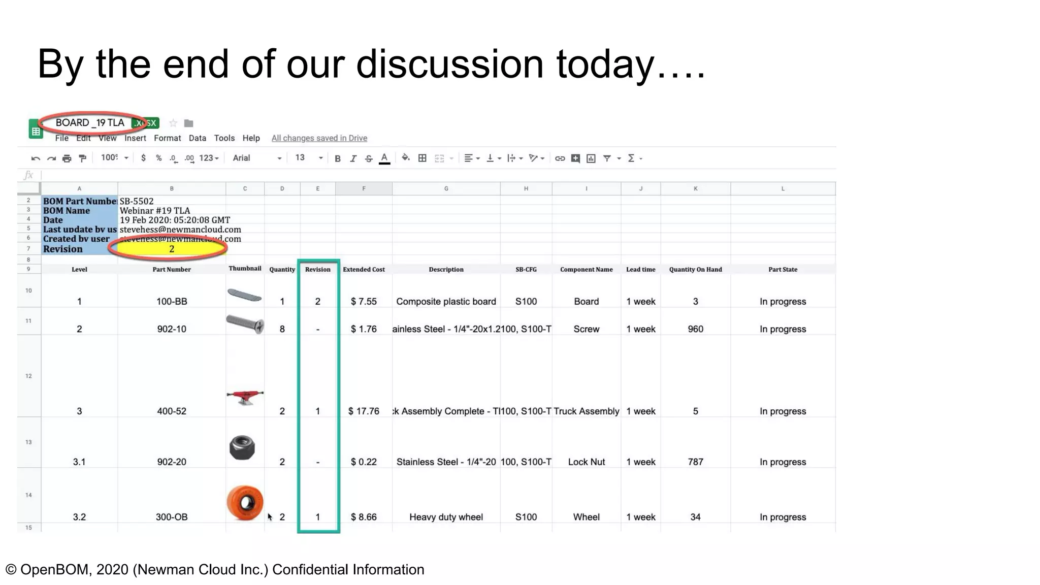Viewport: 1040px width, 585px height.
Task: Select the yellow Revision value cell
Action: click(x=172, y=249)
